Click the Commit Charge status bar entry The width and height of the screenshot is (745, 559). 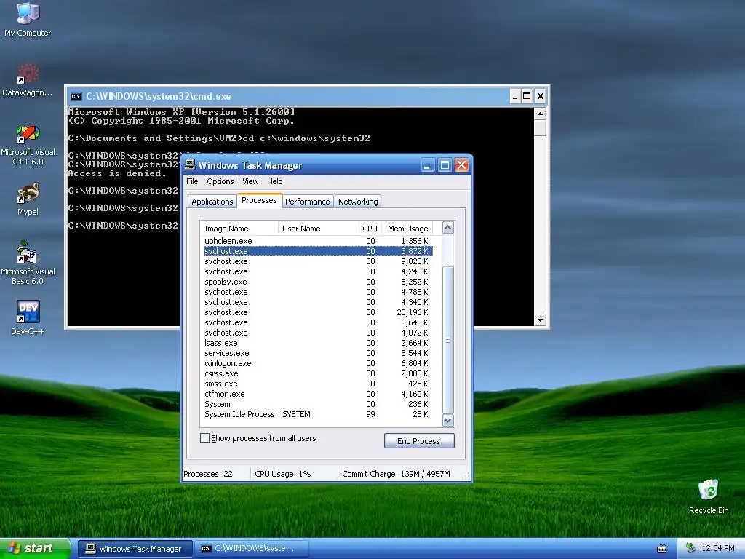click(396, 474)
